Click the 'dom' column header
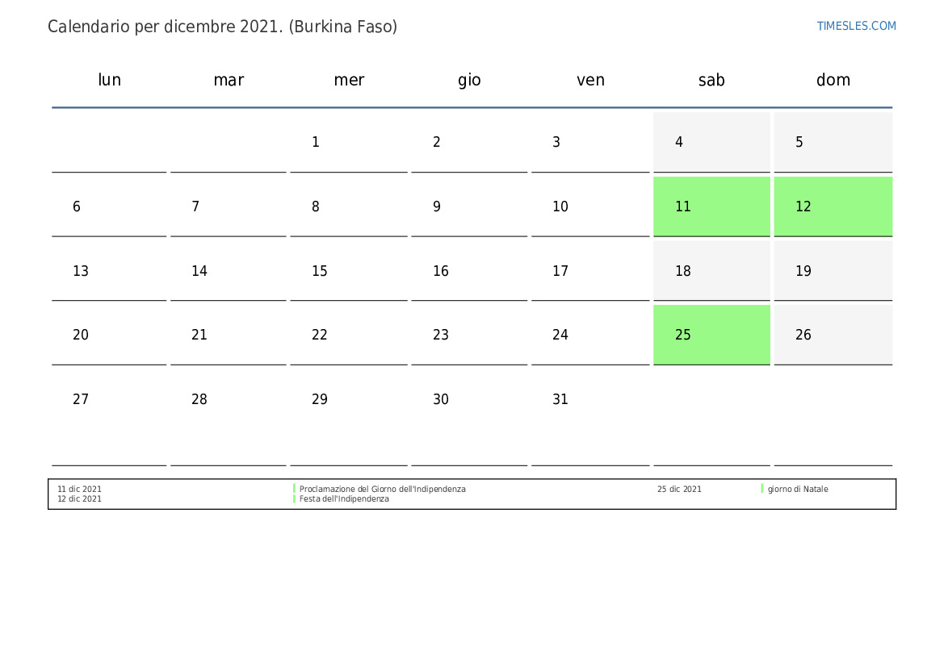 (833, 80)
